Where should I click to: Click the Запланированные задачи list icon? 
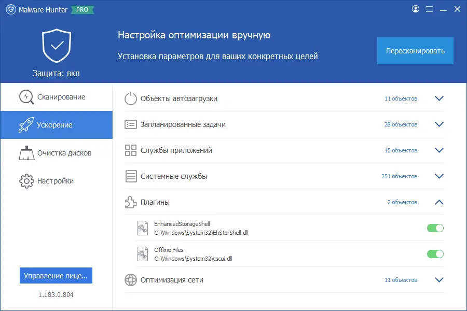[130, 124]
